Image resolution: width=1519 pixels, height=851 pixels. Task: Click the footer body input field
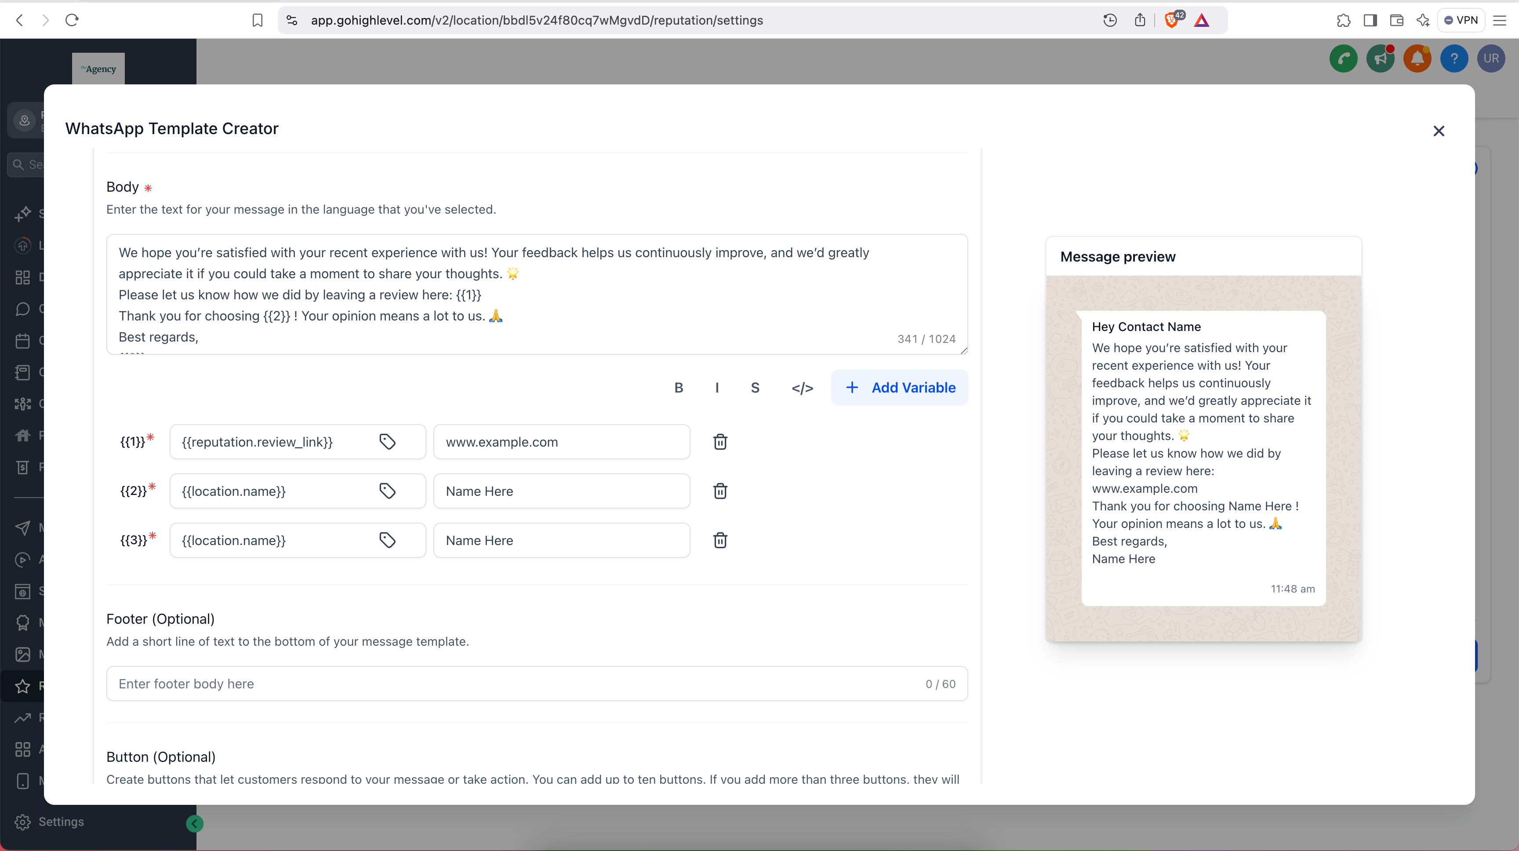point(537,684)
